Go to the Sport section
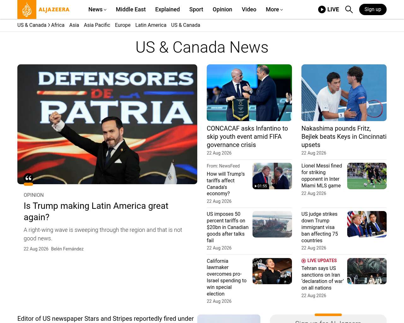Screen dimensions: 404x323 click(196, 9)
